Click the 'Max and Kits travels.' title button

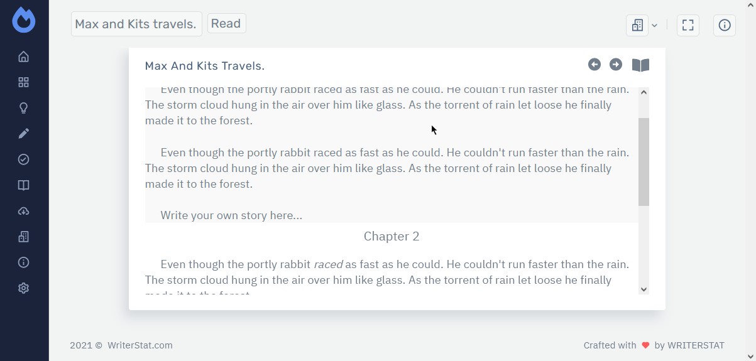click(x=136, y=24)
